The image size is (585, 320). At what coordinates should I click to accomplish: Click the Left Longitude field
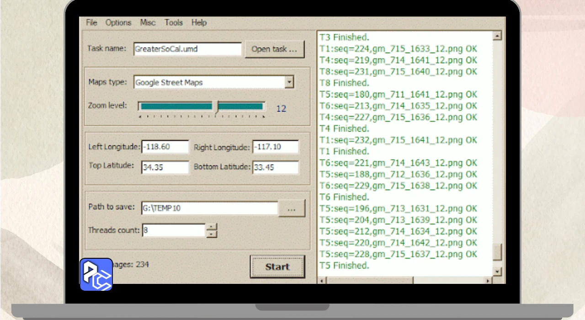coord(165,147)
